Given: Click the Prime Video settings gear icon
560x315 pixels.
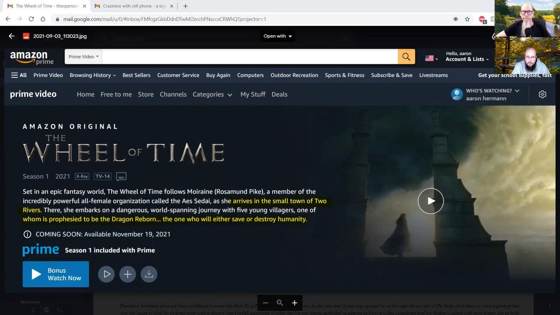Looking at the screenshot, I should click(x=542, y=94).
